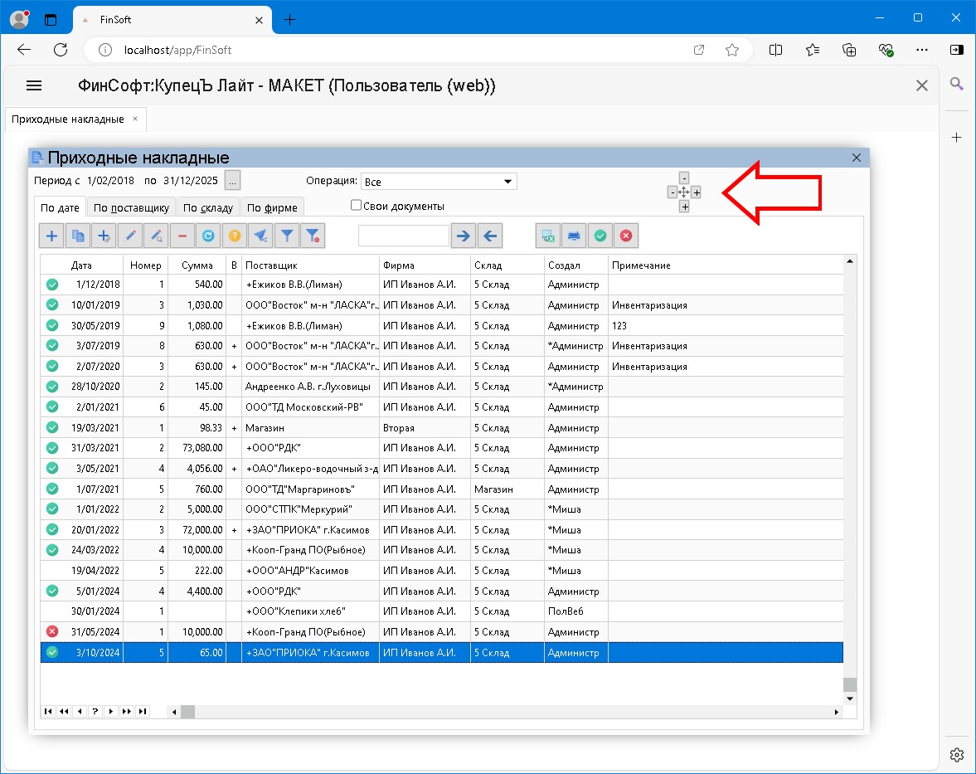
Task: Click green status mark on 1/12/2018 row
Action: pos(52,285)
